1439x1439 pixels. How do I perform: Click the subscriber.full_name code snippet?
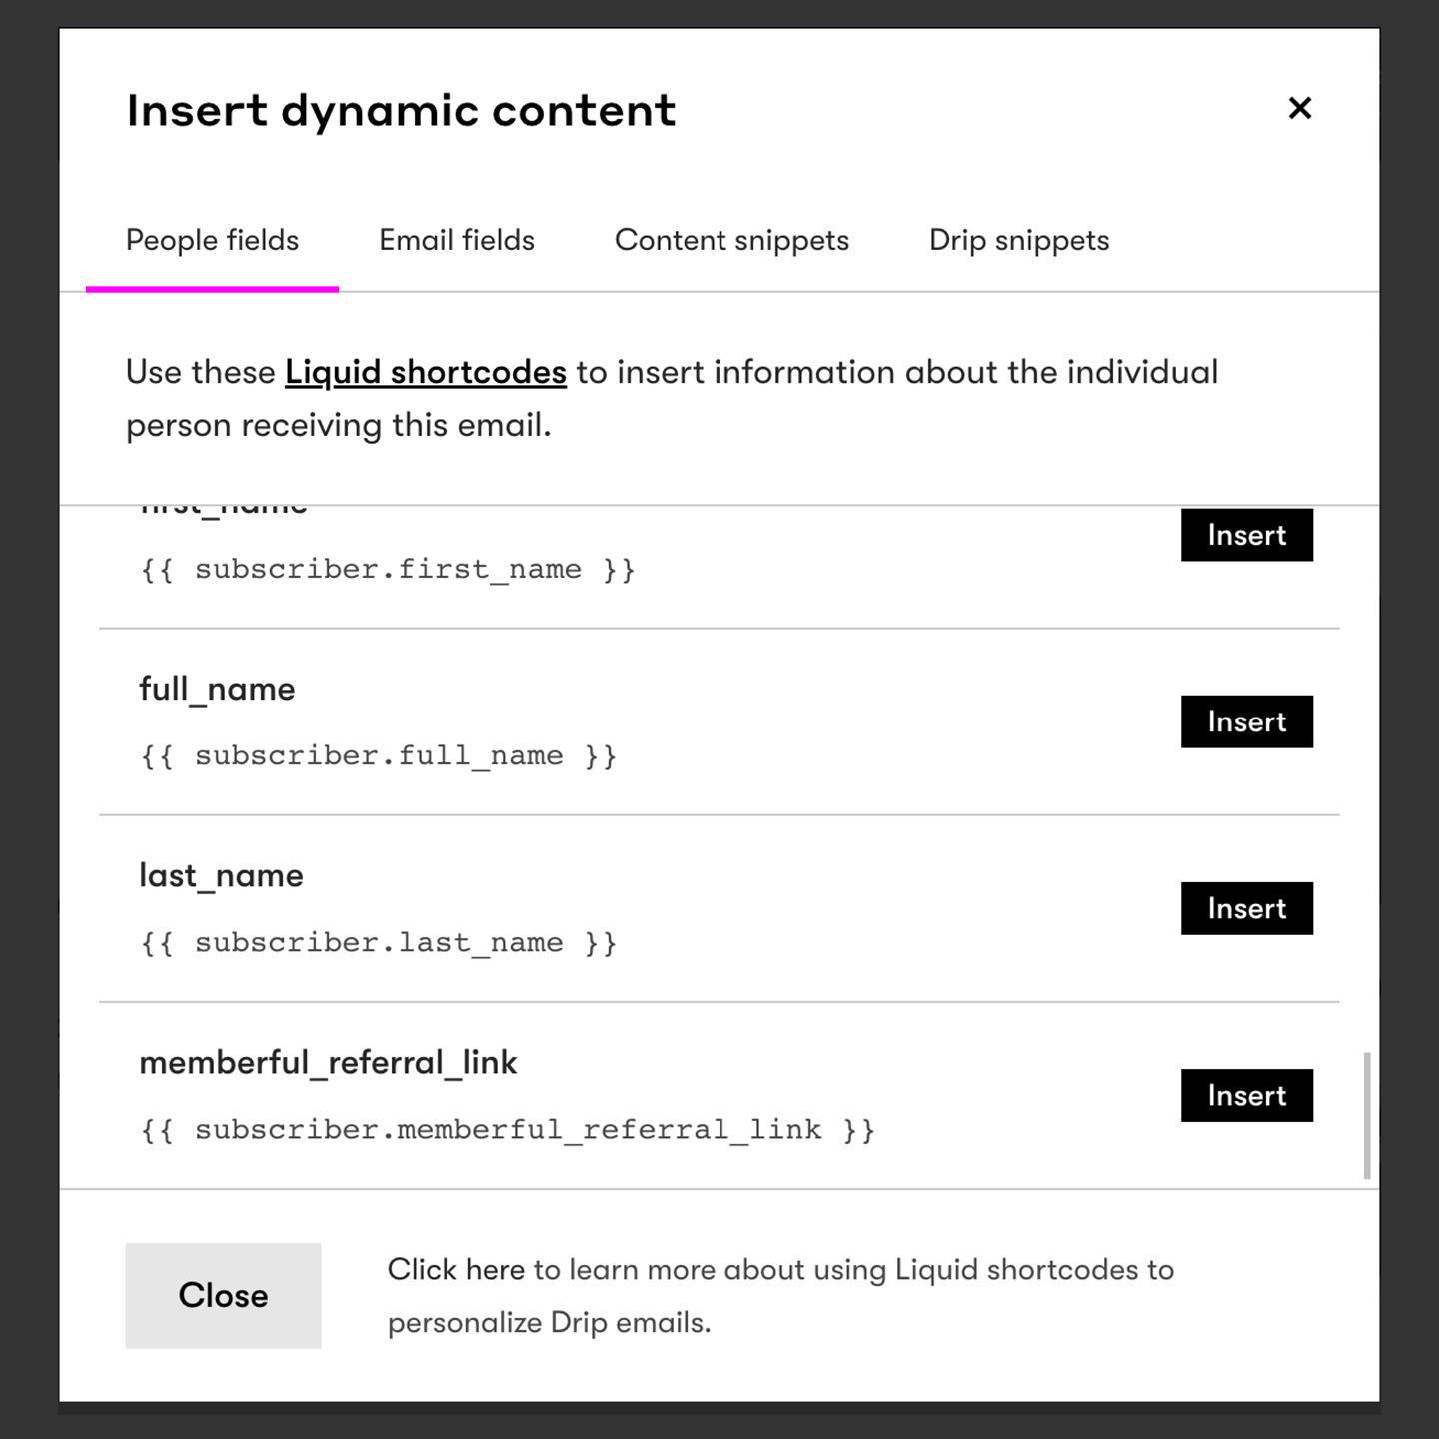point(379,755)
